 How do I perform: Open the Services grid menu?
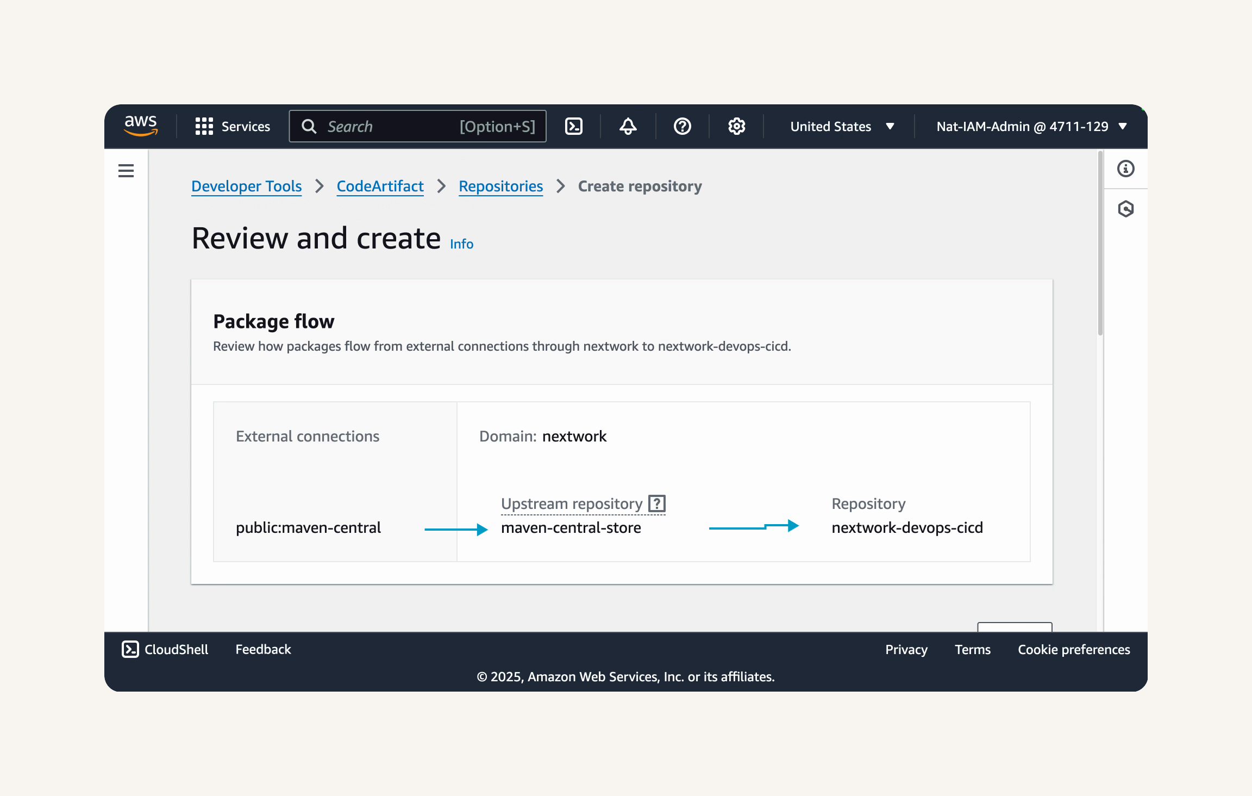(x=233, y=126)
